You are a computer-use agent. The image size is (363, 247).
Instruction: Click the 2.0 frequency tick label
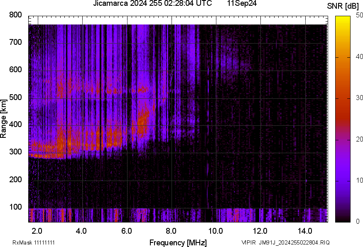(37, 231)
